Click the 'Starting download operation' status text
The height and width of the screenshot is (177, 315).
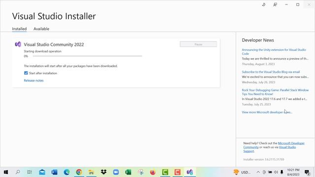click(43, 51)
